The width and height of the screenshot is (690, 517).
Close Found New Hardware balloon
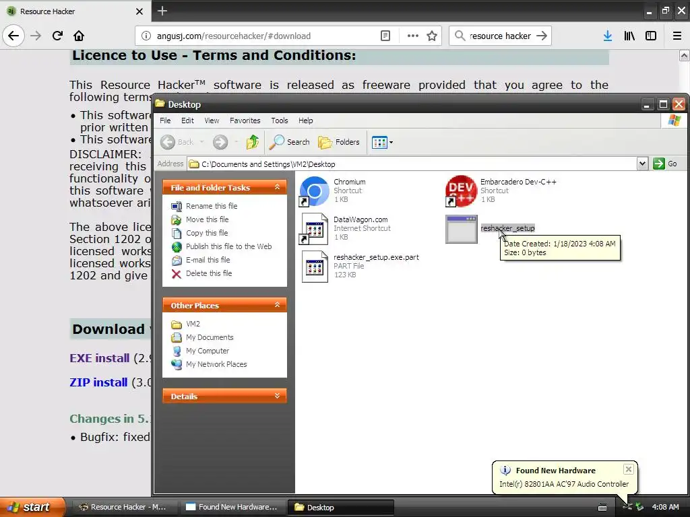[x=629, y=469]
